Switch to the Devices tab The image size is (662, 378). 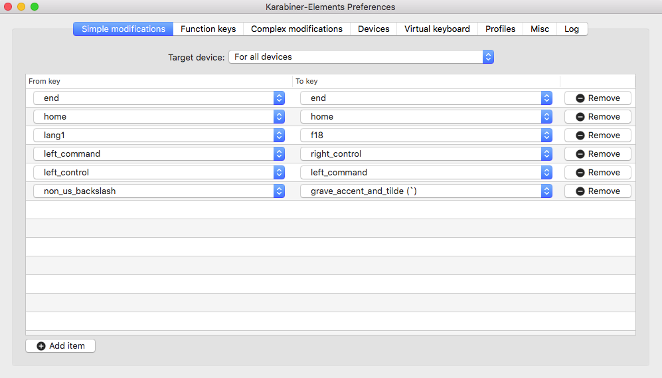(x=374, y=29)
